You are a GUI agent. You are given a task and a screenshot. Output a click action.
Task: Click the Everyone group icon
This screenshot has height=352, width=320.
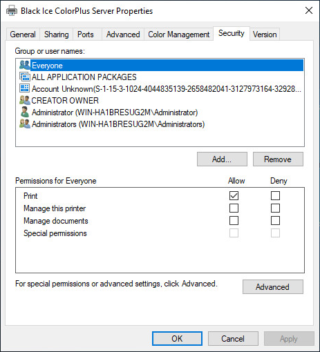click(25, 65)
